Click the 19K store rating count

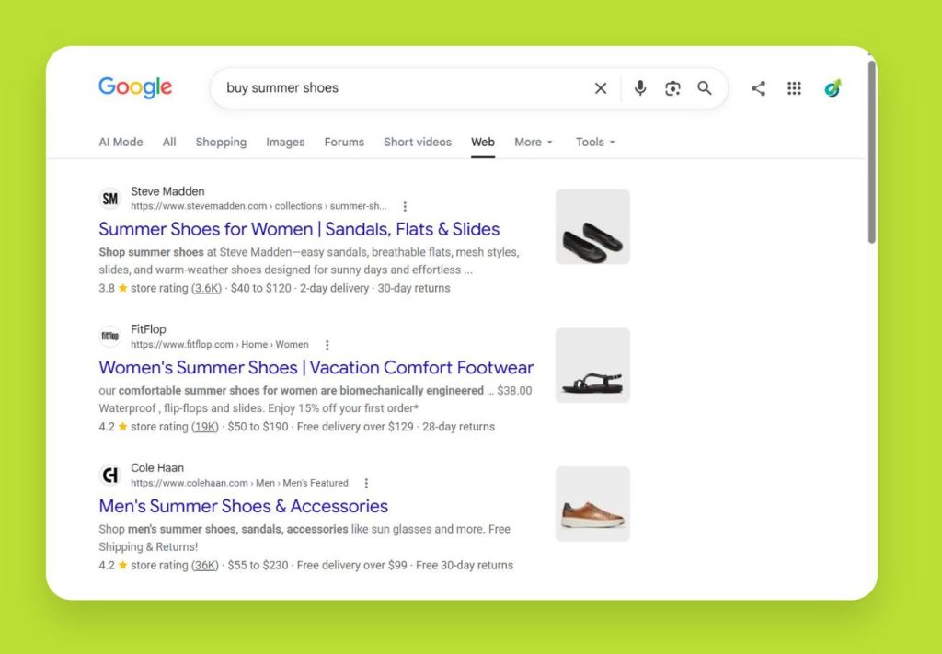click(x=205, y=427)
